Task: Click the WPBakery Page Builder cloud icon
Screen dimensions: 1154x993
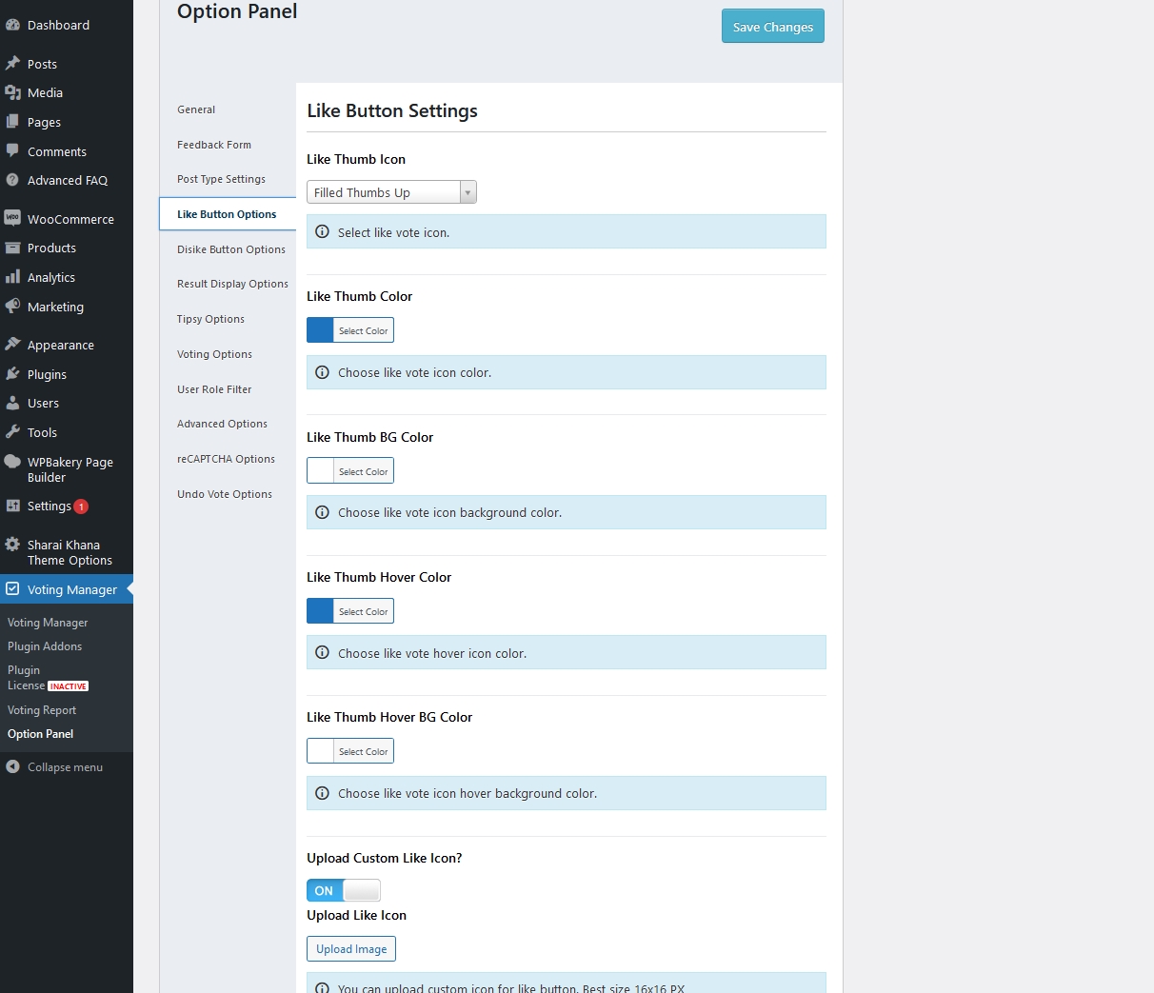Action: click(x=12, y=462)
